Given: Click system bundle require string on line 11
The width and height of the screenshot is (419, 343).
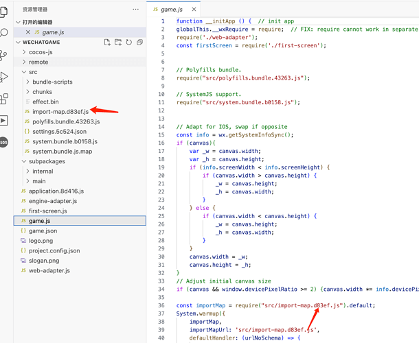Looking at the screenshot, I should (248, 102).
